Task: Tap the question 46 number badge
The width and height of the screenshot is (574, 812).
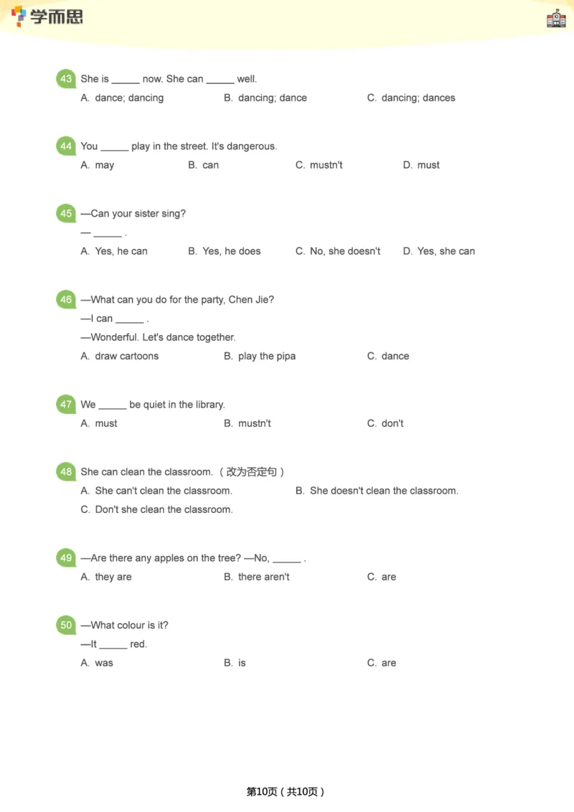Action: (66, 300)
